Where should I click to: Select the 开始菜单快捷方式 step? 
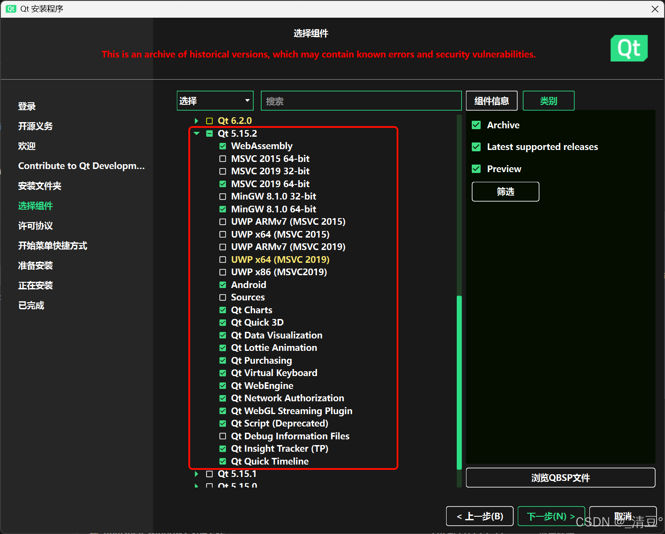(x=53, y=246)
